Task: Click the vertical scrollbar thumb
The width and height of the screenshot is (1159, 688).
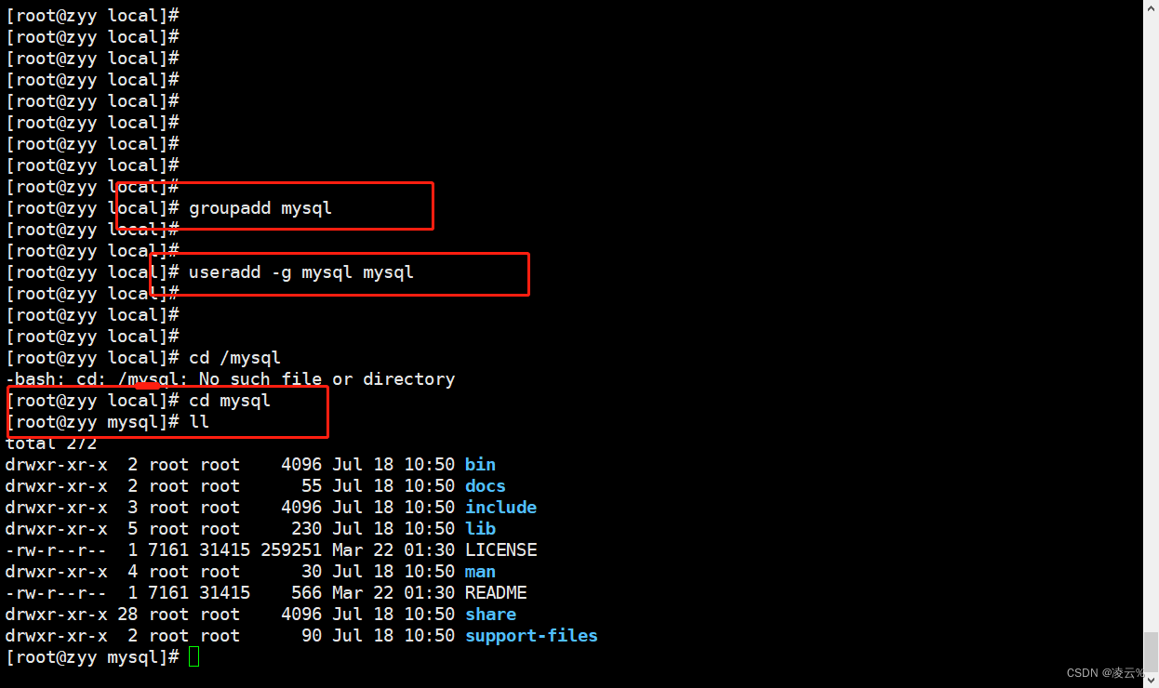Action: 1152,651
